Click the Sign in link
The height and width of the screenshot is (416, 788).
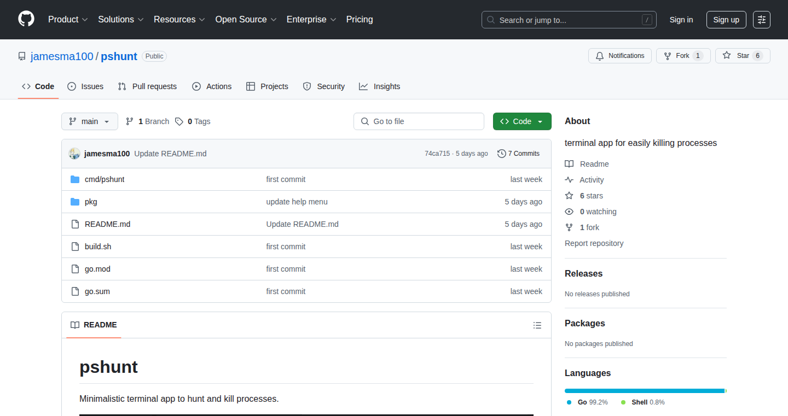coord(681,20)
